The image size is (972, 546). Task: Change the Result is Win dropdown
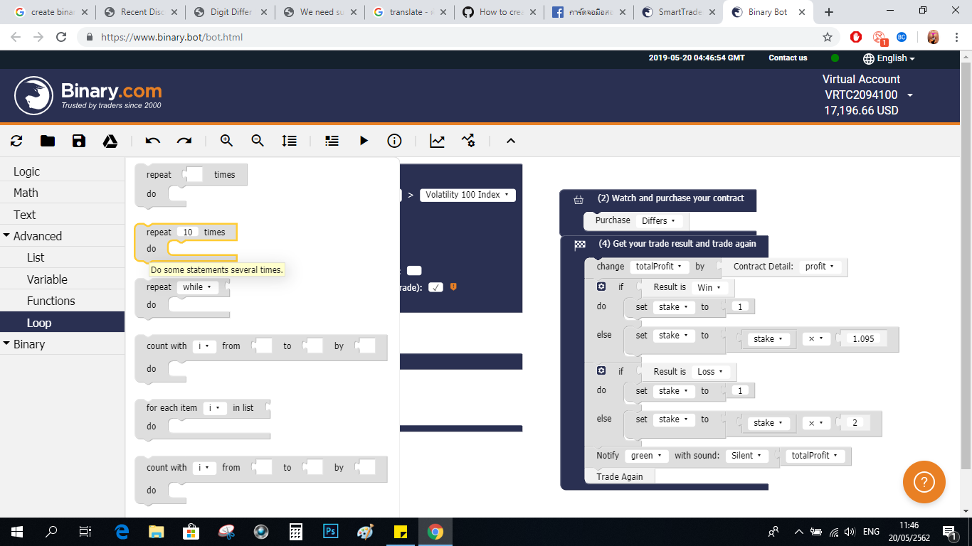coord(708,287)
